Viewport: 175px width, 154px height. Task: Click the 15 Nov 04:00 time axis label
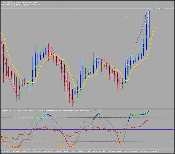coord(111,151)
